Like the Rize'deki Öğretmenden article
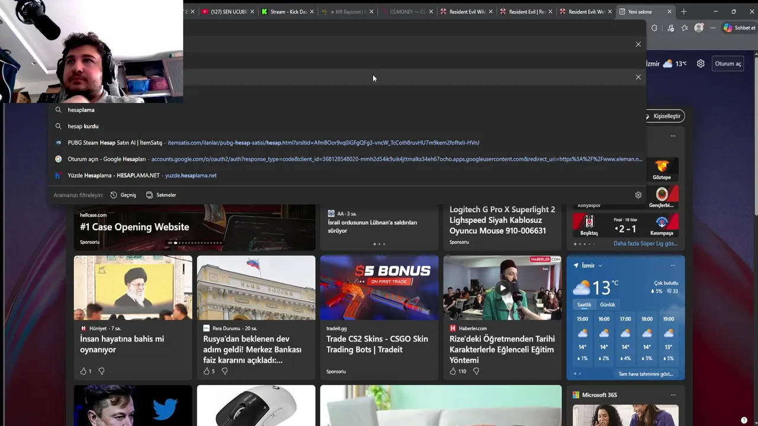Screen dimensions: 758x426 pyautogui.click(x=453, y=371)
